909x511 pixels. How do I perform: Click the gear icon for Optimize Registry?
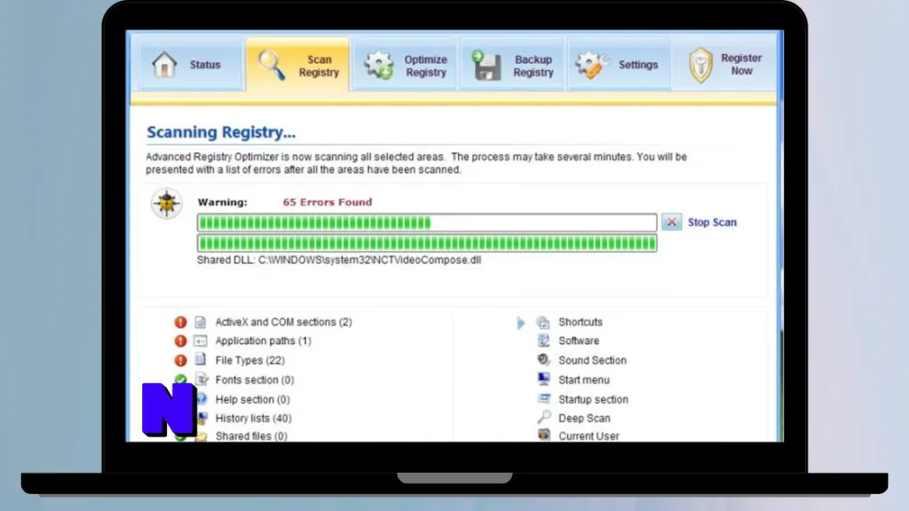coord(379,65)
